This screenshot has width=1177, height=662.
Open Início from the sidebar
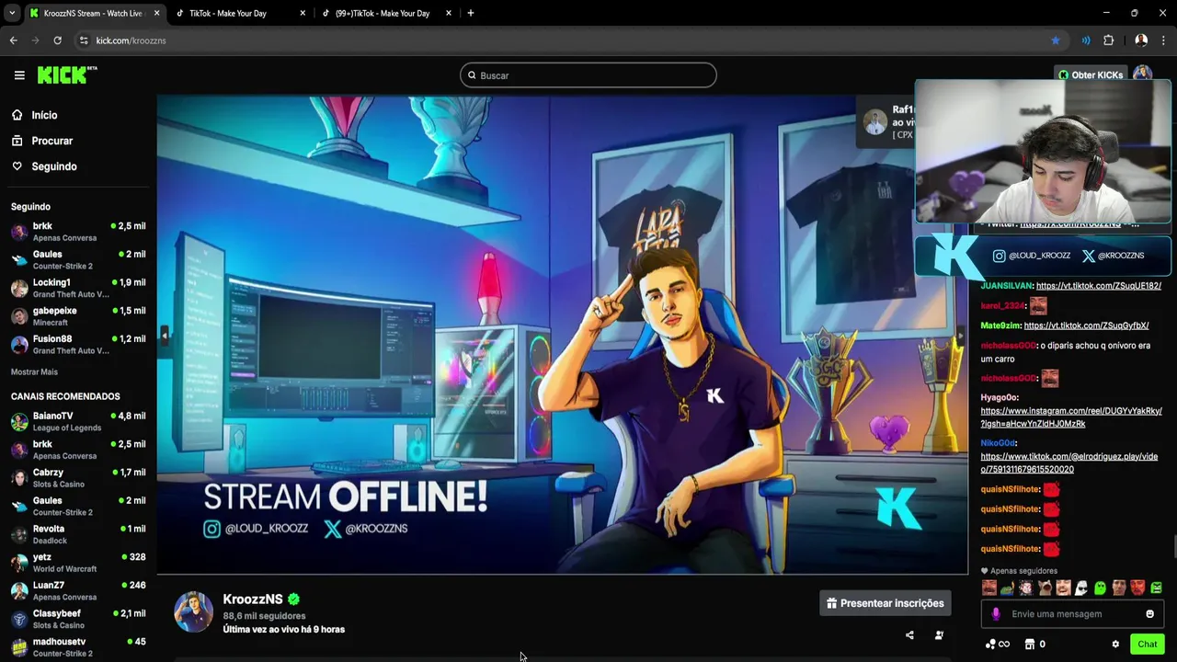tap(44, 115)
